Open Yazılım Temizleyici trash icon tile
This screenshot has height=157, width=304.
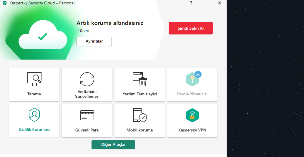click(139, 84)
